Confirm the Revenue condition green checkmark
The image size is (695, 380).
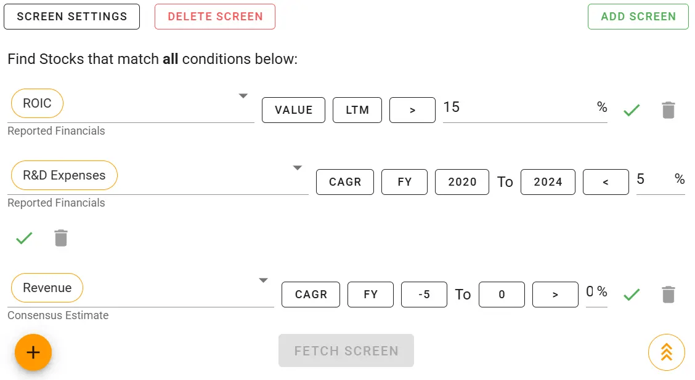coord(632,295)
